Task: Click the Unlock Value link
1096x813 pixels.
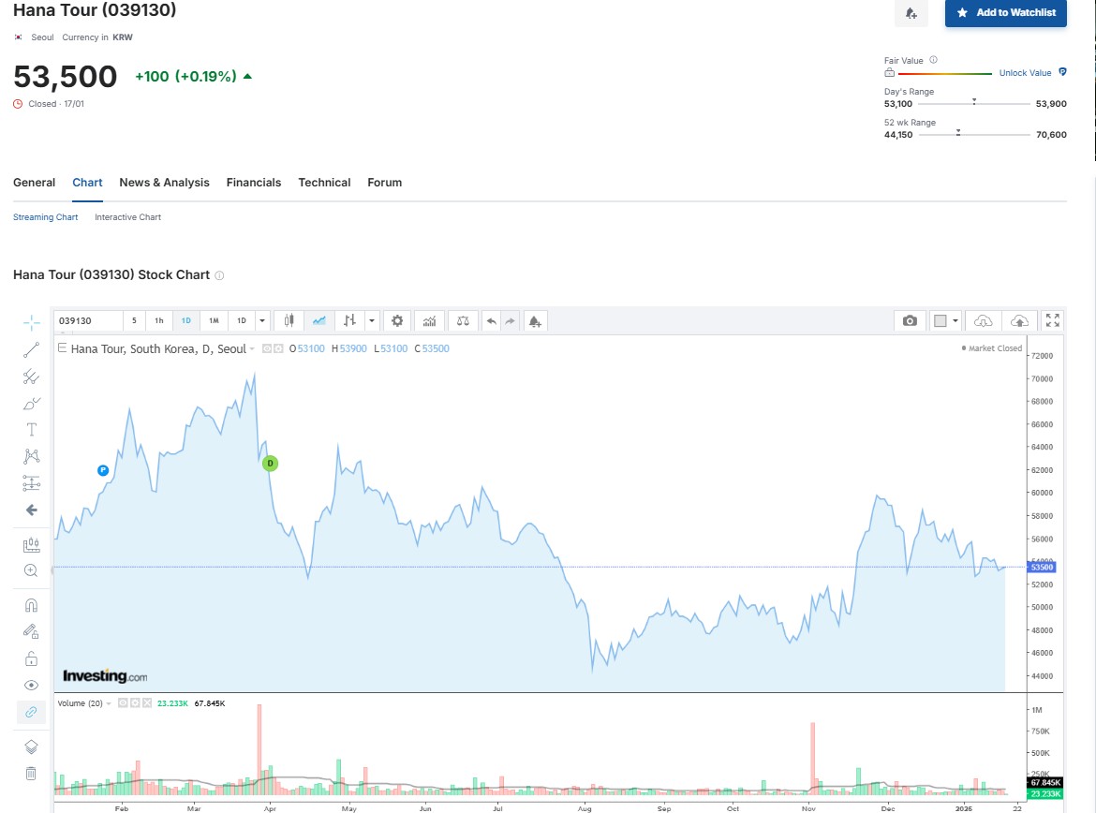Action: (x=1026, y=73)
